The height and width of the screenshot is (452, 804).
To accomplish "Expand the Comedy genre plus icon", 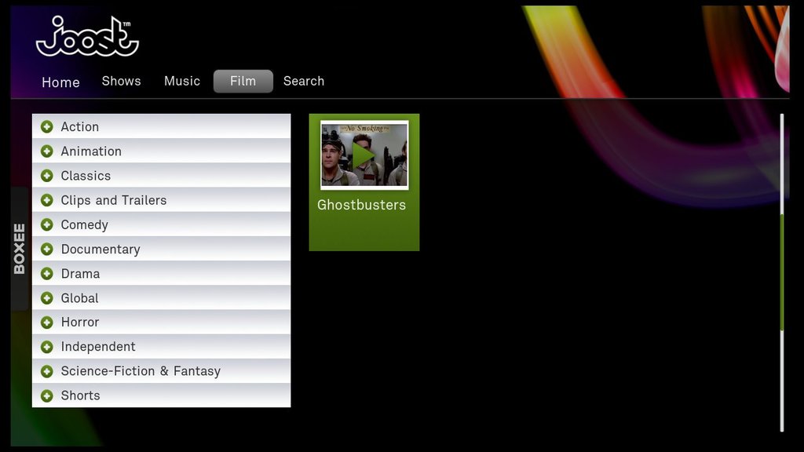I will point(46,224).
